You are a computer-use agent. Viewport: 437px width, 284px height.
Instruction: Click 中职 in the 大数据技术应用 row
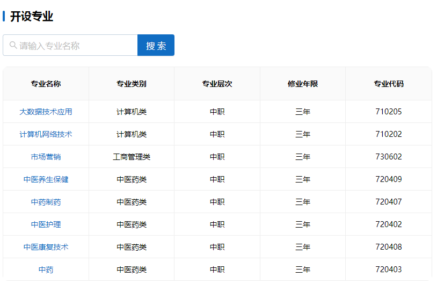(217, 112)
